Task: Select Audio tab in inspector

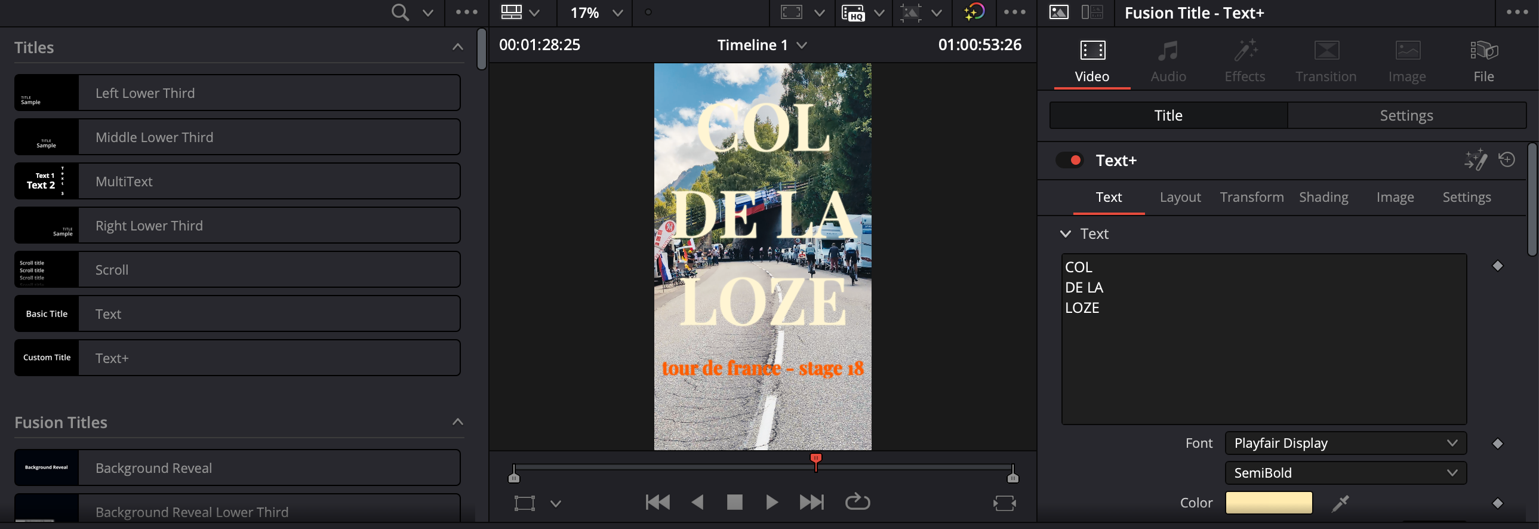Action: pyautogui.click(x=1168, y=61)
